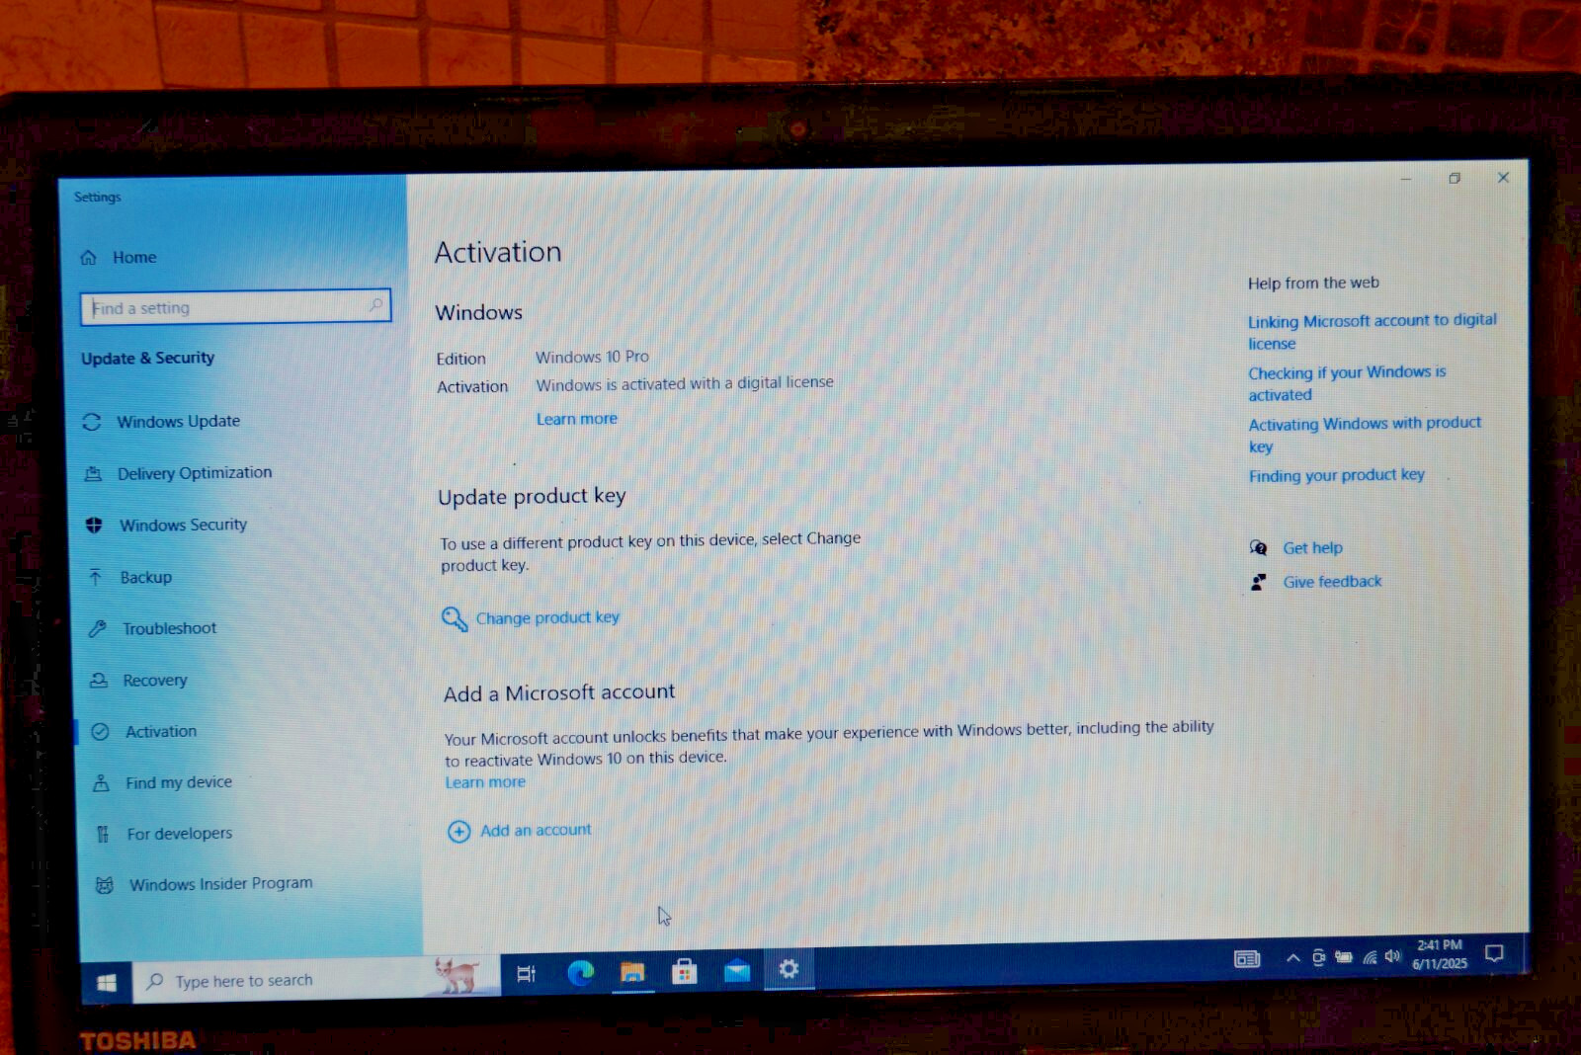Open network Wi-Fi tray icon
1581x1055 pixels.
(x=1370, y=956)
